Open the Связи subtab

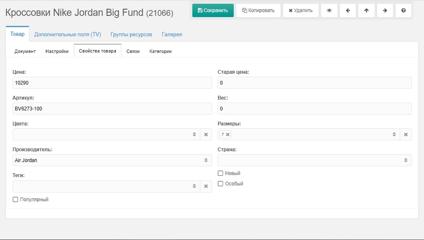click(133, 51)
